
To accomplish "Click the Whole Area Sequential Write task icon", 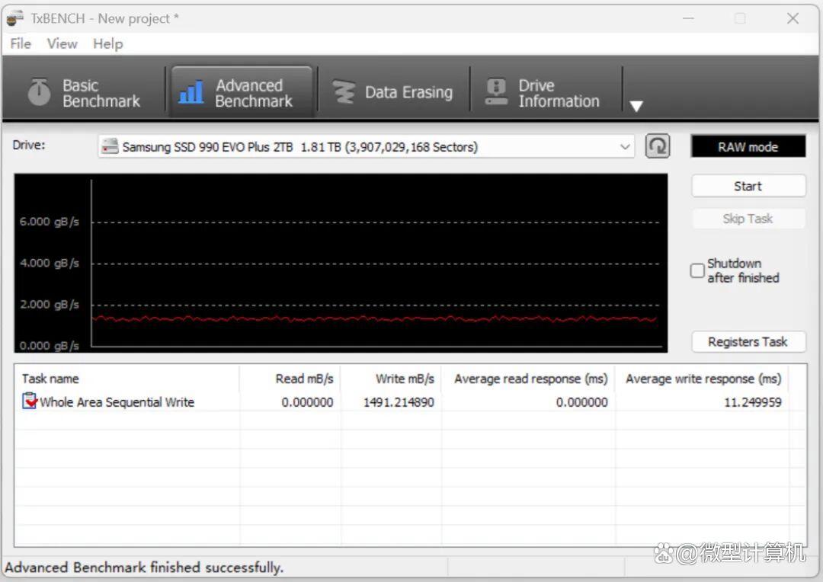I will point(30,401).
